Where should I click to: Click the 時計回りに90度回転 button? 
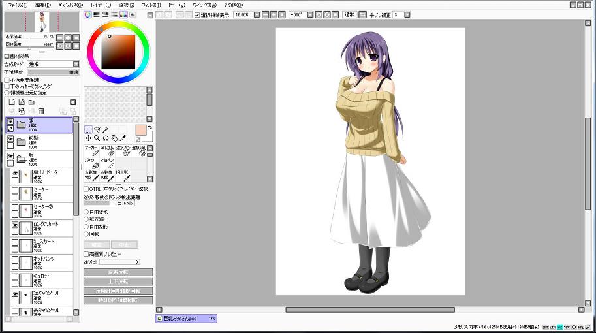(118, 300)
